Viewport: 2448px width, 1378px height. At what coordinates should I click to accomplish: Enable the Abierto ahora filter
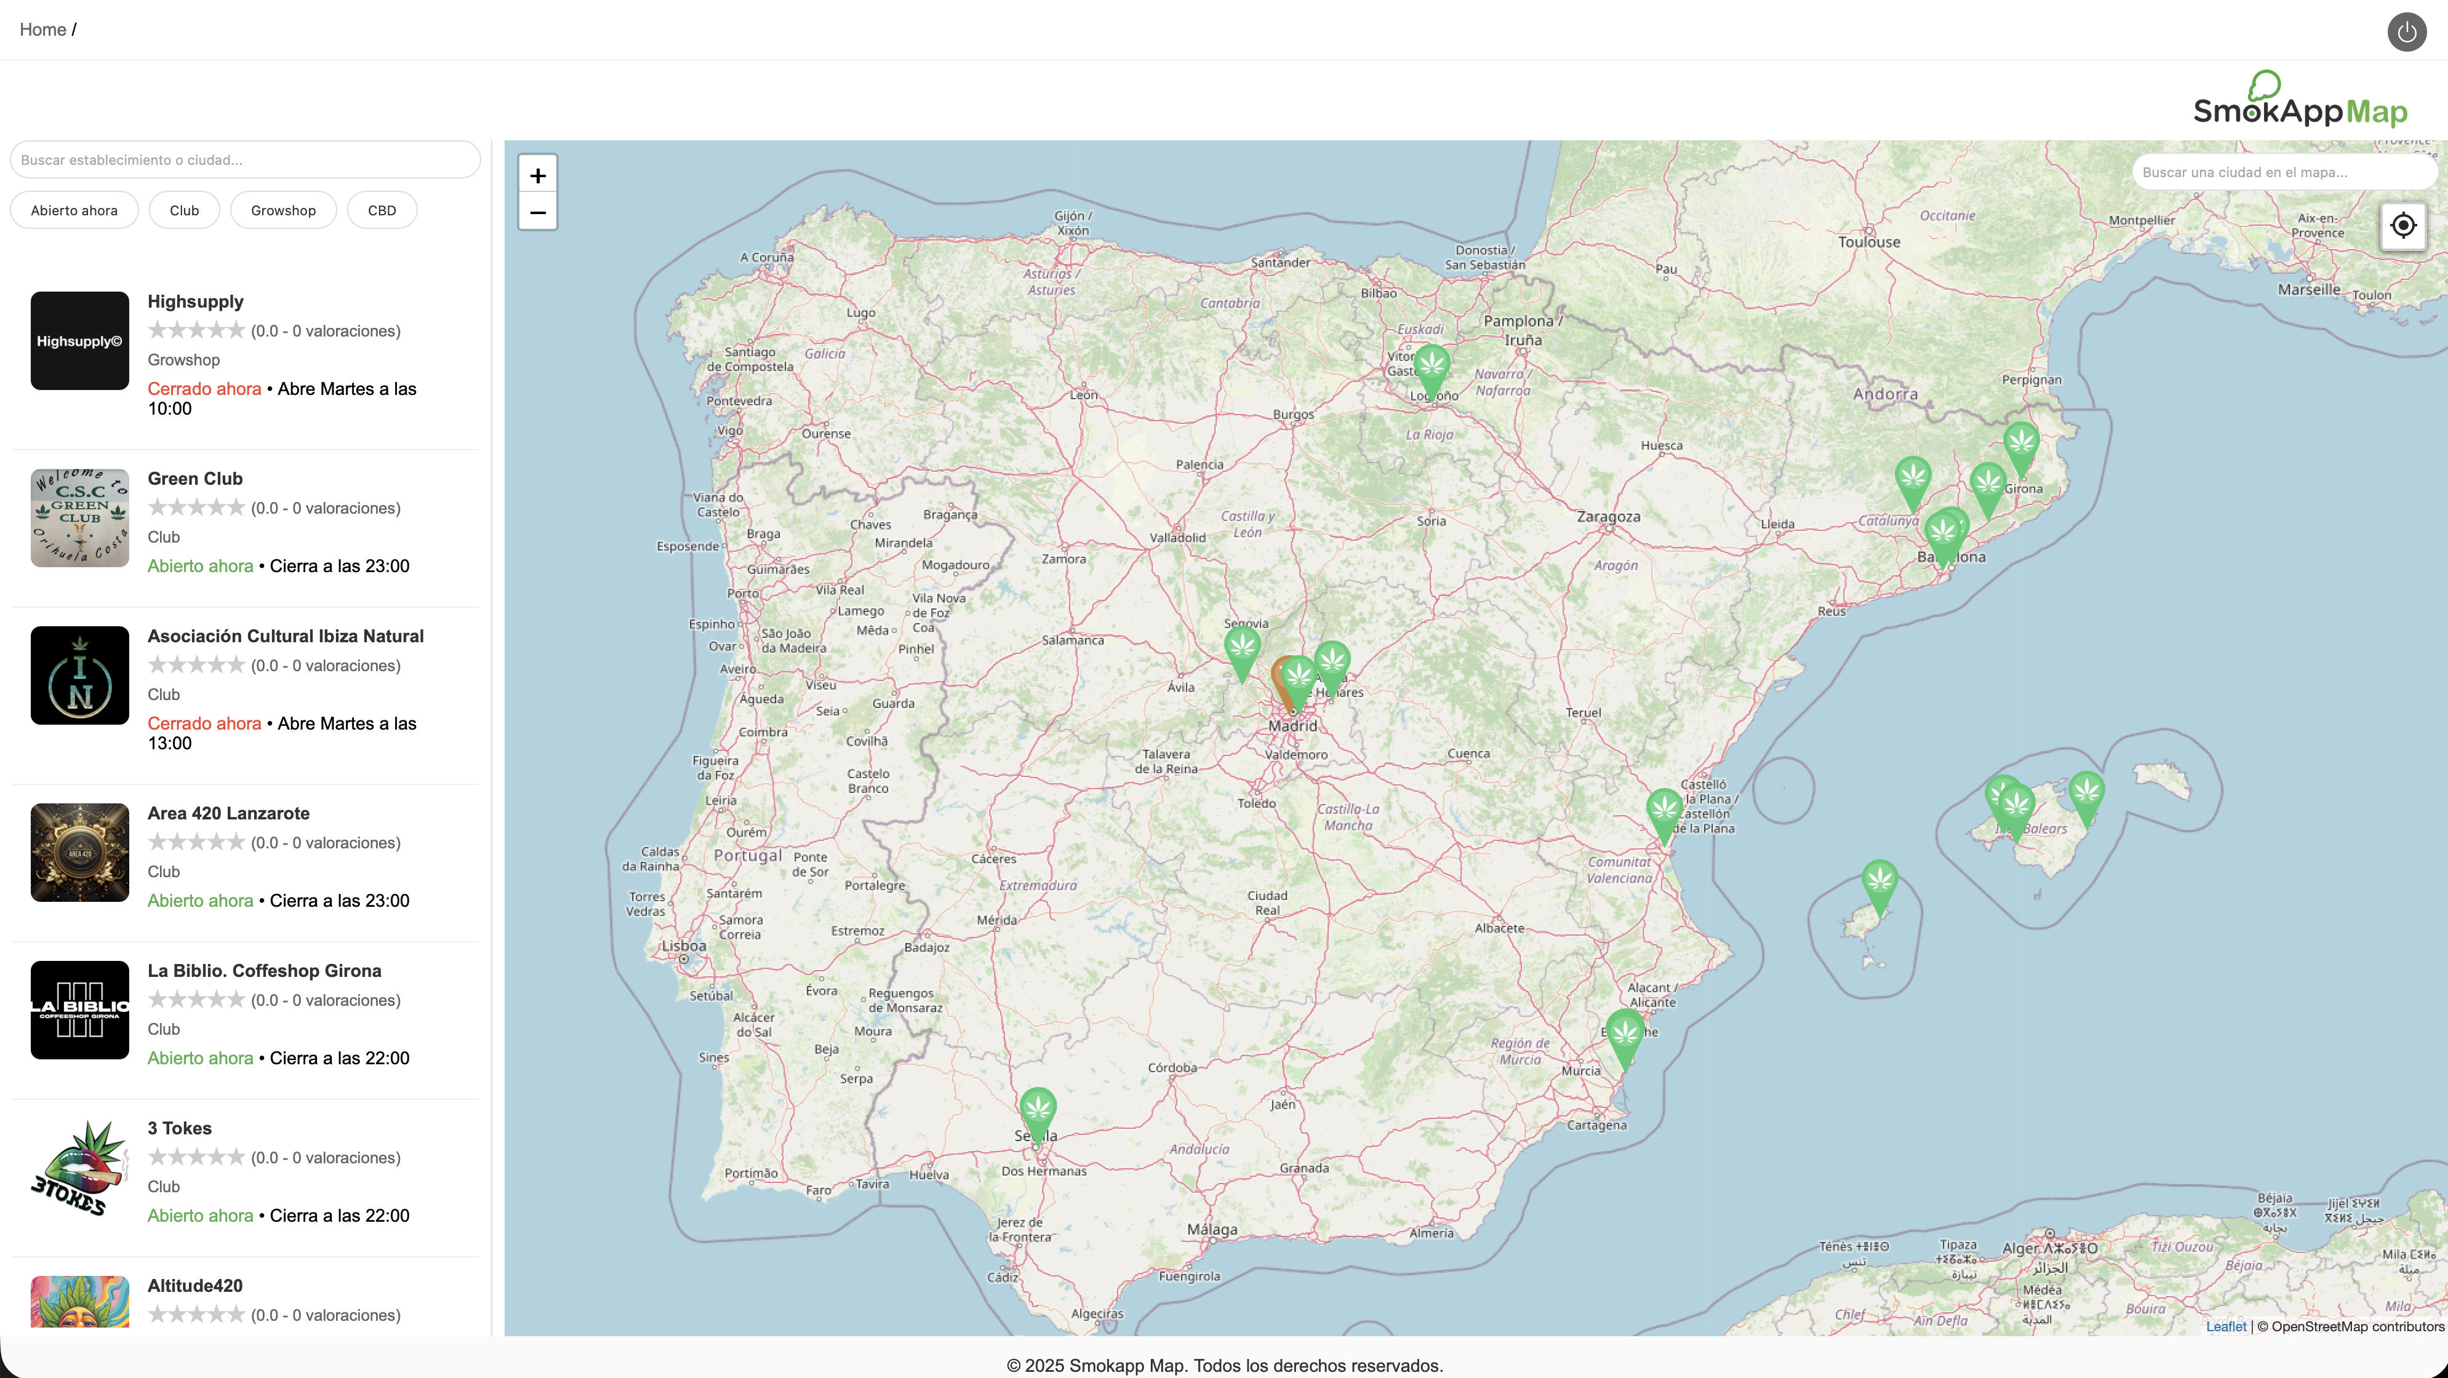coord(74,210)
